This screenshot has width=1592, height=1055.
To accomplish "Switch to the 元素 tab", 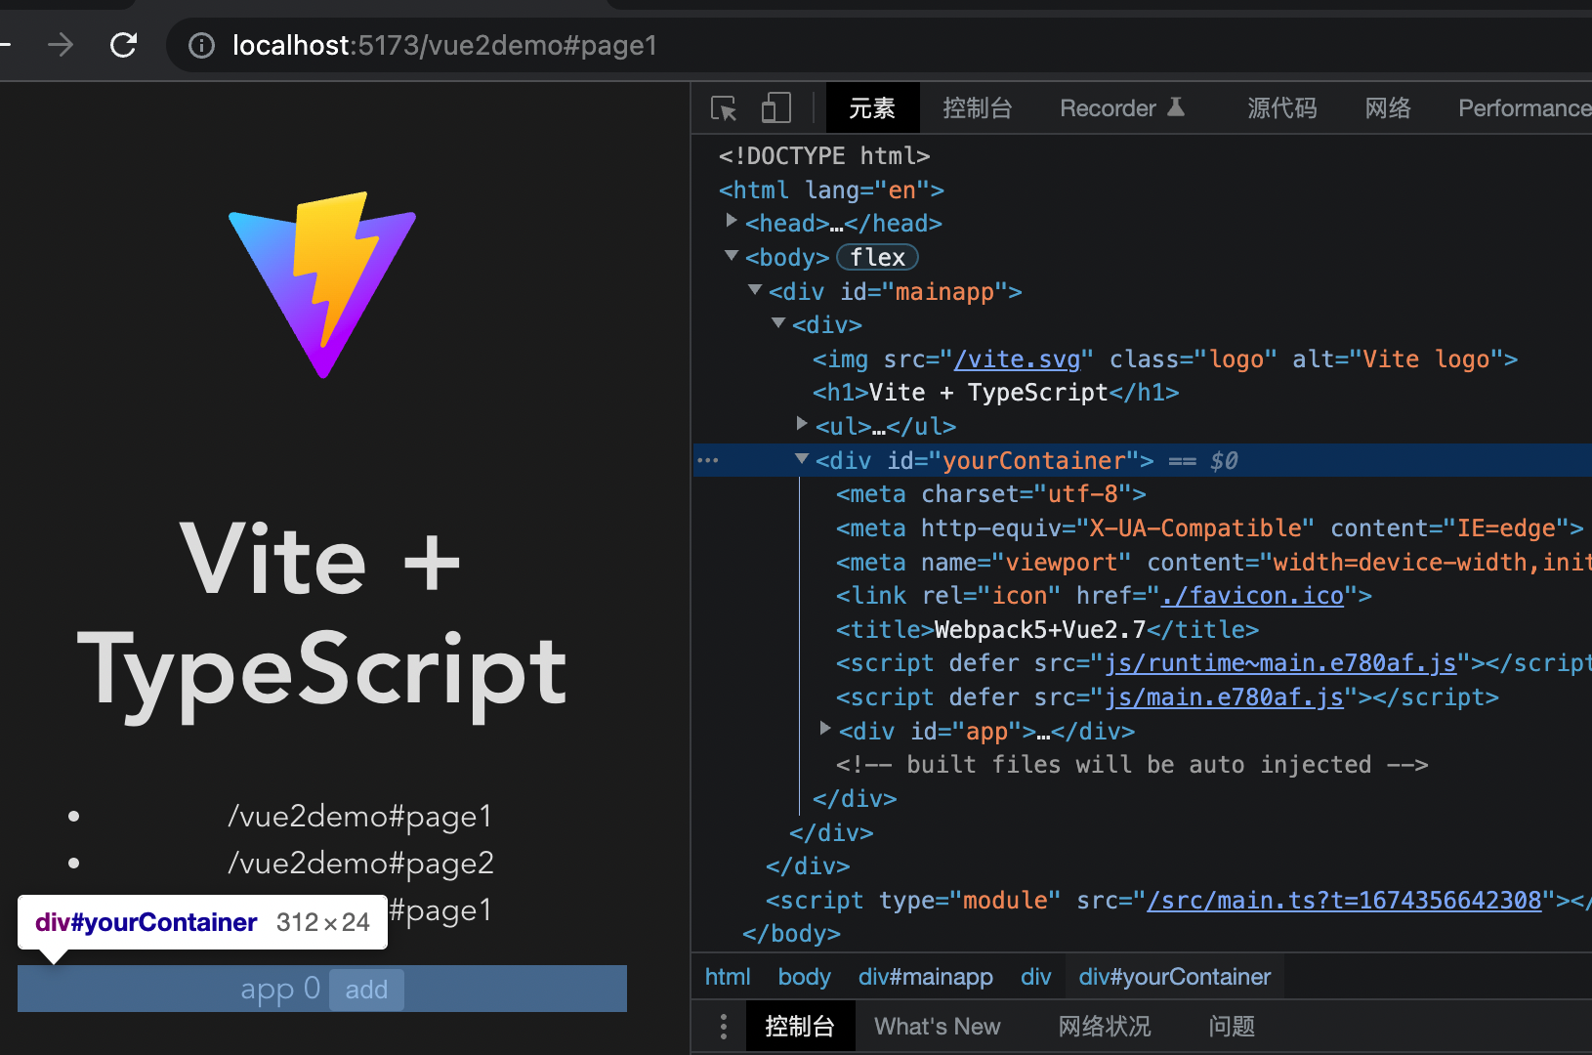I will [872, 108].
